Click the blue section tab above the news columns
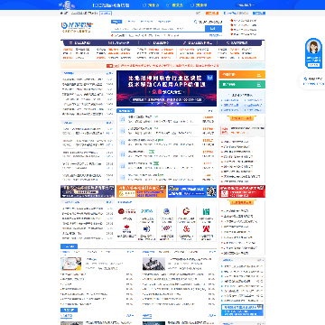Image resolution: width=325 pixels, height=325 pixels. (69, 246)
